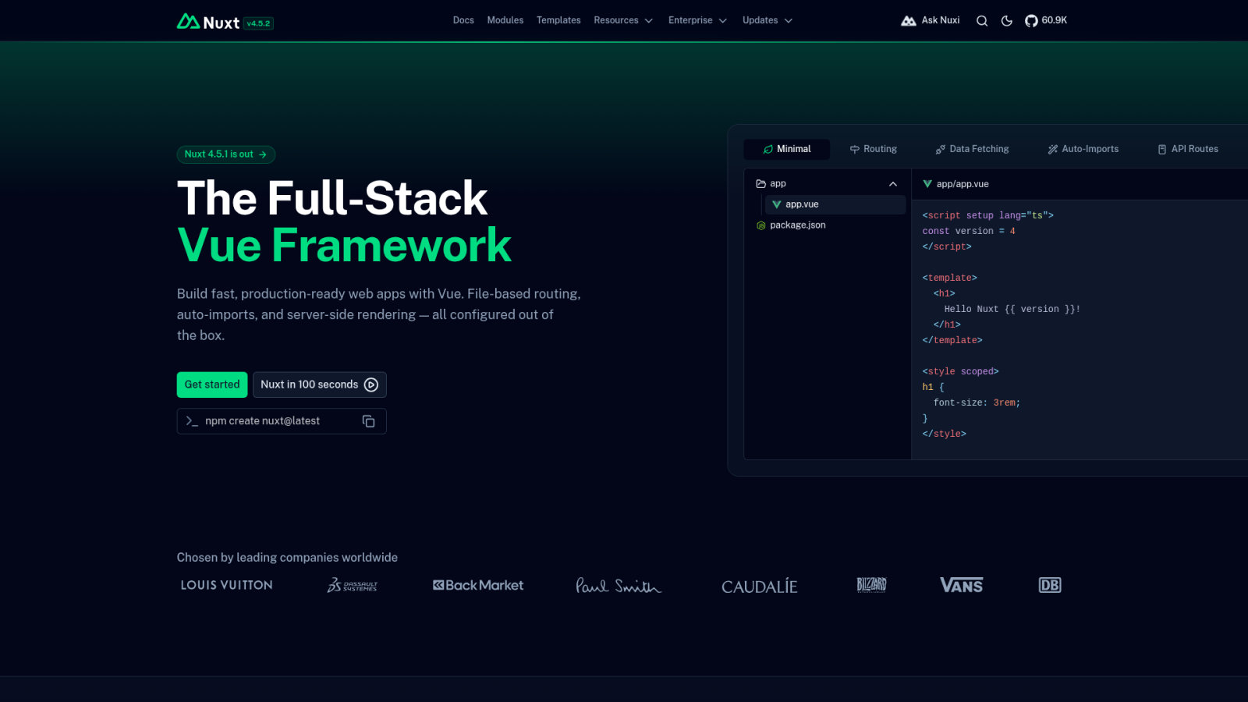Click the plug icon on Data Fetching
1248x702 pixels.
point(941,149)
